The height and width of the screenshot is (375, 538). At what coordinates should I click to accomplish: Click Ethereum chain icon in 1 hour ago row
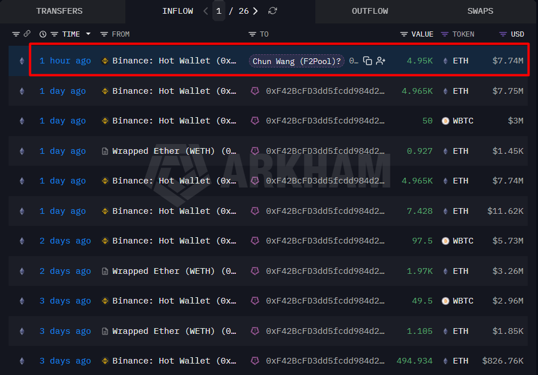tap(22, 61)
